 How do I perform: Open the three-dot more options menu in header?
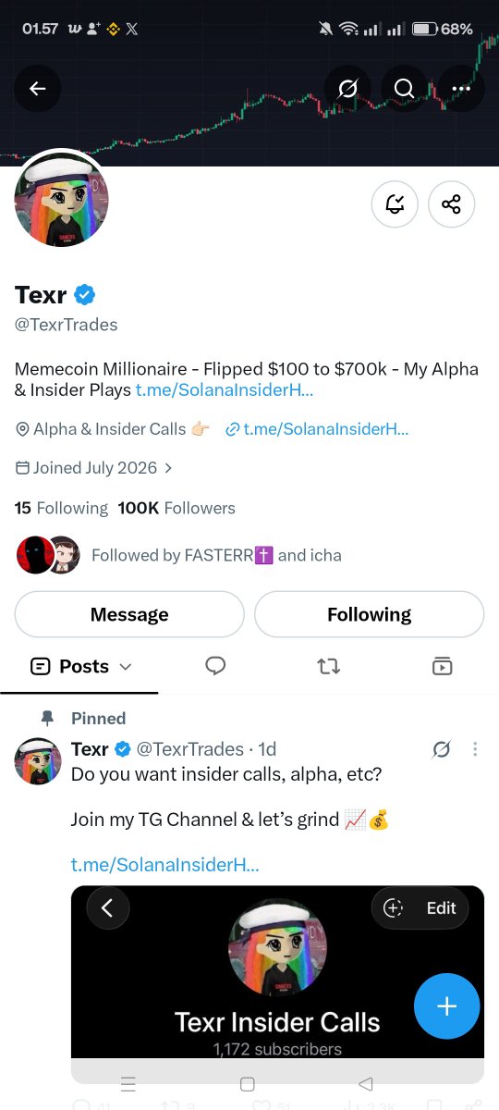click(461, 89)
